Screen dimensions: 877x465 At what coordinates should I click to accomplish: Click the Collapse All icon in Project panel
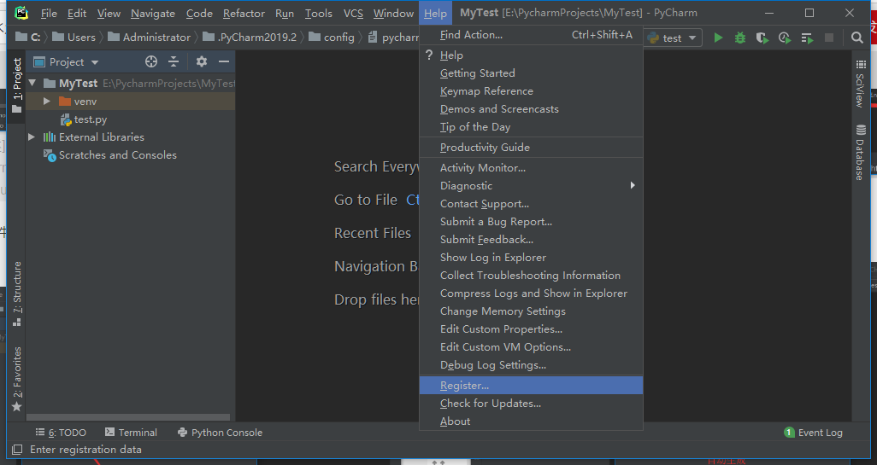point(174,61)
